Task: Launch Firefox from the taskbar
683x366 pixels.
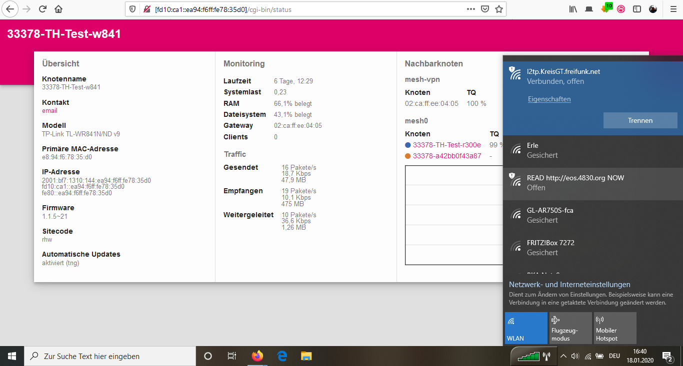Action: pyautogui.click(x=257, y=356)
